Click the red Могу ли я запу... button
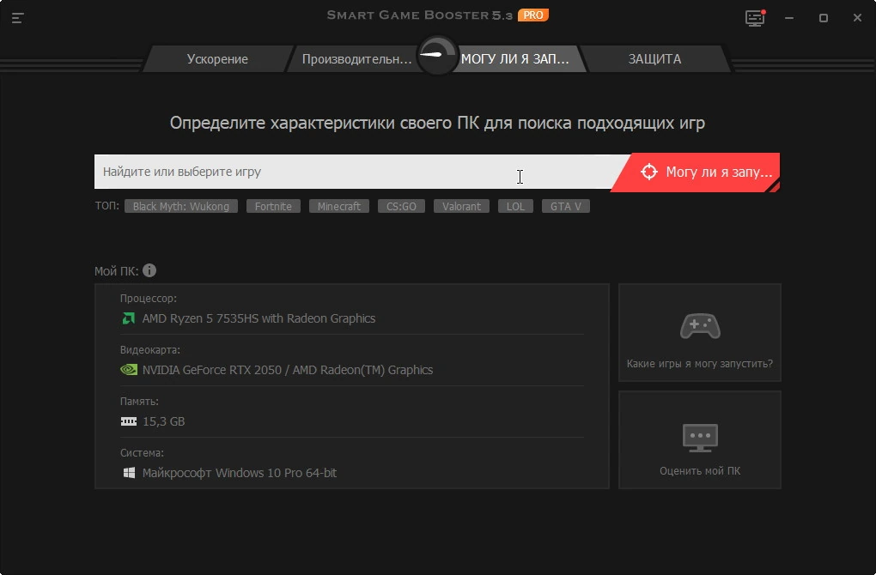 [x=696, y=172]
